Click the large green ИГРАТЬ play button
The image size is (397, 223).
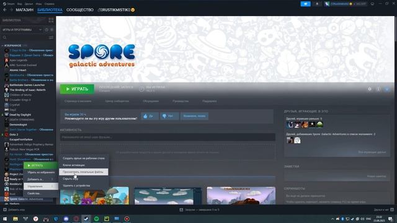coord(77,89)
